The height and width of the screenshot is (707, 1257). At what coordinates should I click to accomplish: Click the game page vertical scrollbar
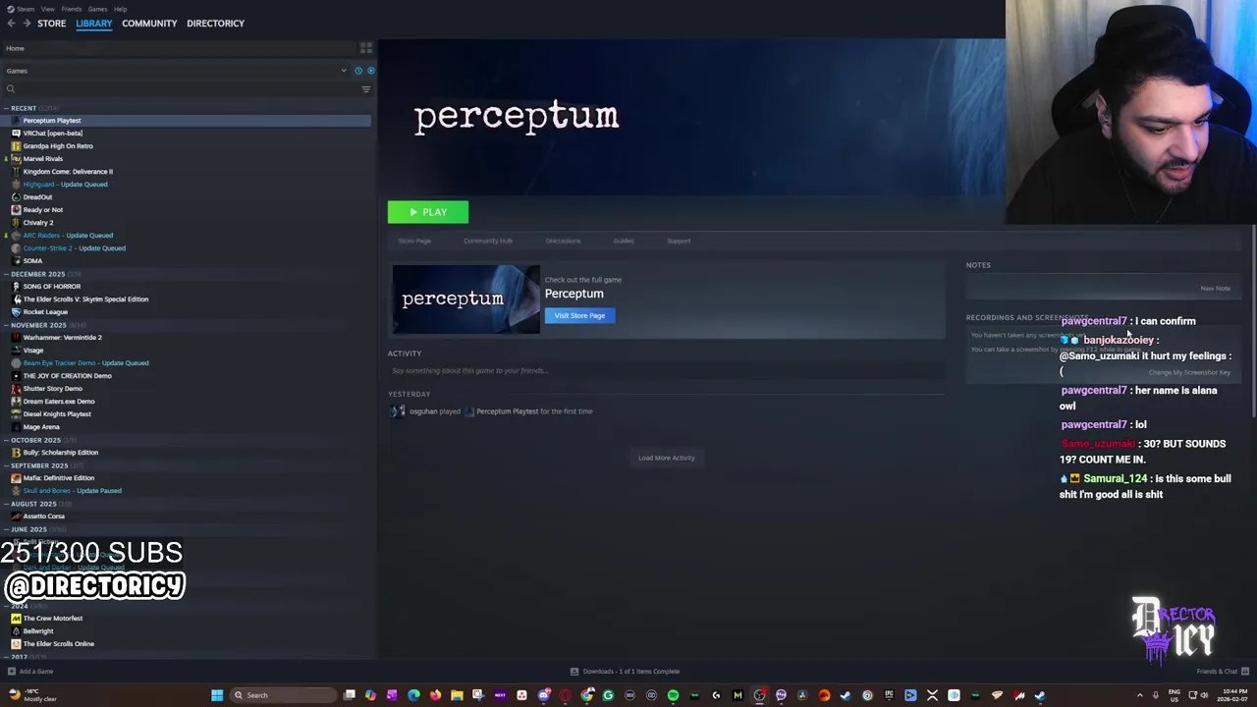1254,322
